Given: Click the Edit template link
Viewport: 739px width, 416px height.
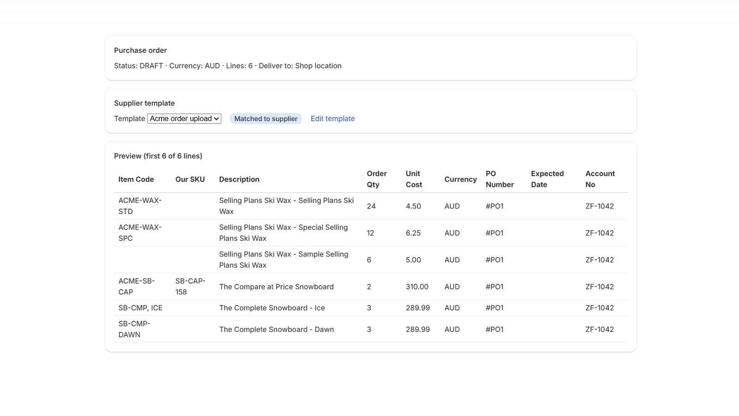Looking at the screenshot, I should pos(333,119).
